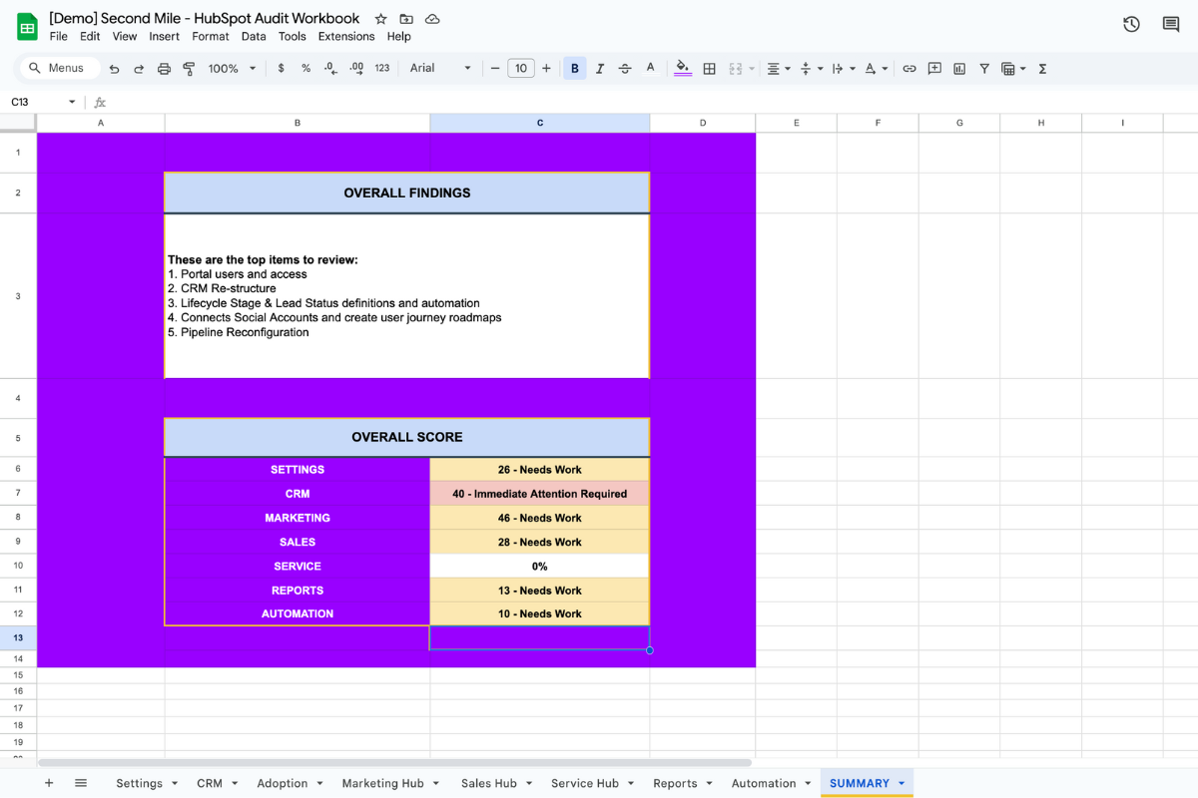Screen dimensions: 1198x798
Task: Select the SERVICE 0% cell
Action: tap(540, 566)
